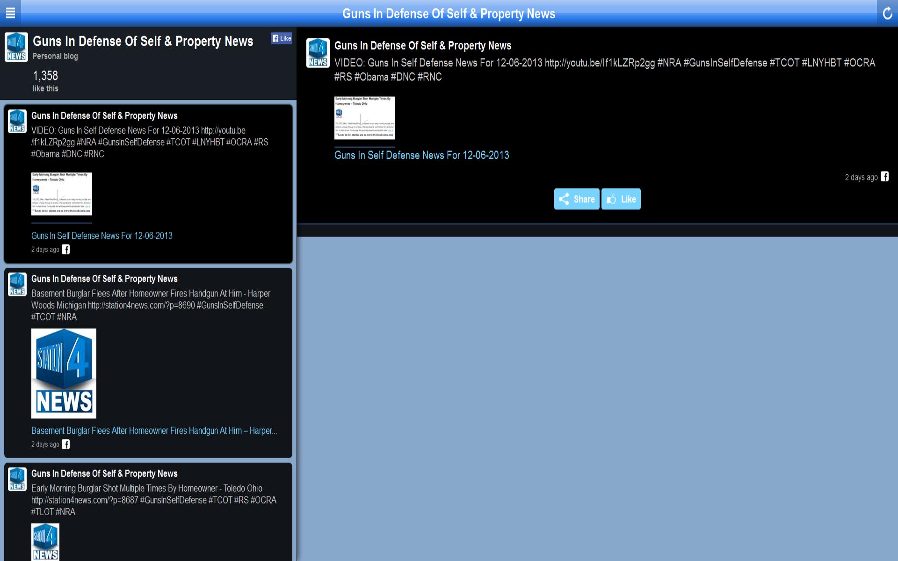
Task: Click the Facebook icon in the detail pane
Action: (x=884, y=177)
